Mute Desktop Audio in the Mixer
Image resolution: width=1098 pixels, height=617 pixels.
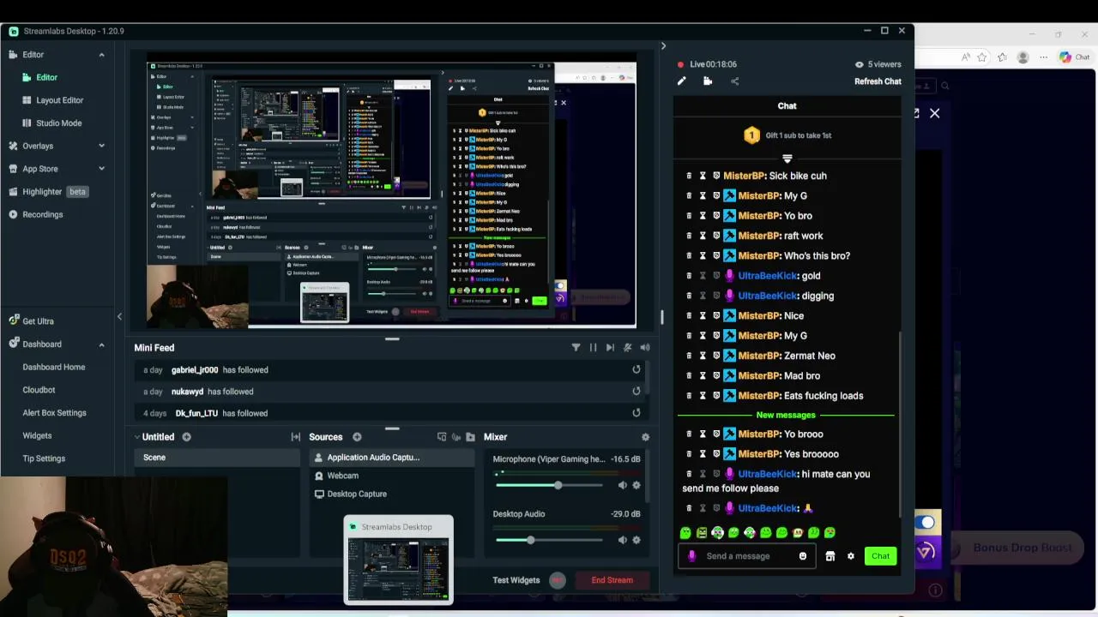622,540
